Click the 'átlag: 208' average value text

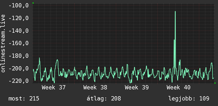pos(104,99)
